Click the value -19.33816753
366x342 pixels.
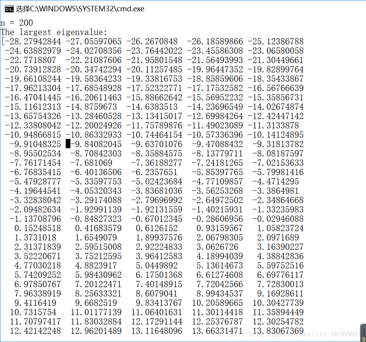154,79
